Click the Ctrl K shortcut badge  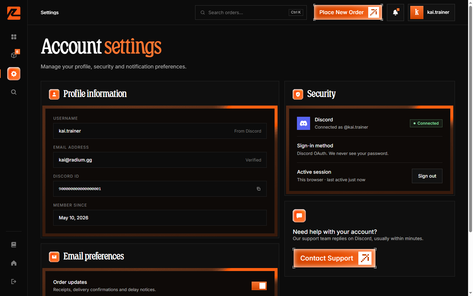click(x=296, y=12)
